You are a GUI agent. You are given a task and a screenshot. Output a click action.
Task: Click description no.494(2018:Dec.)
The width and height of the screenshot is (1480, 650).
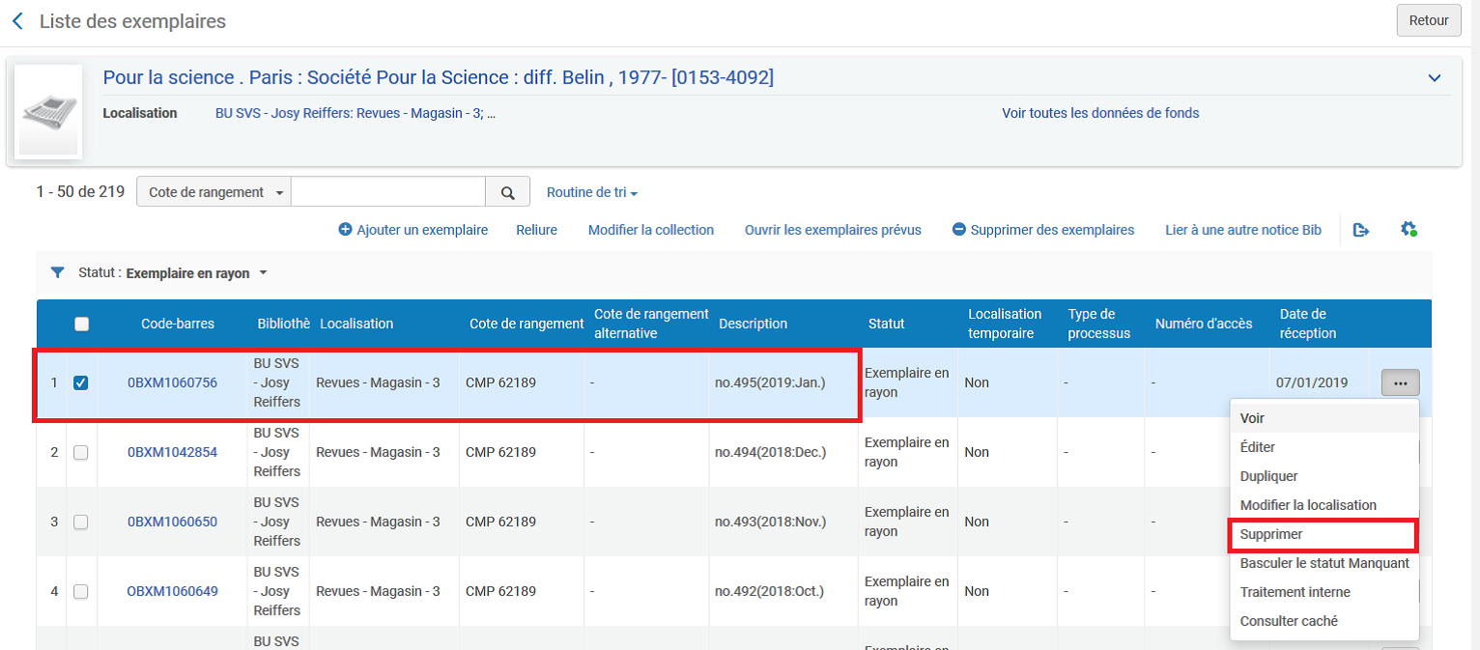tap(771, 452)
